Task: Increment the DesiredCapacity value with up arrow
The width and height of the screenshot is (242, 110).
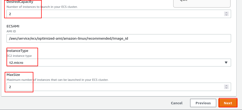Action: pos(226,13)
